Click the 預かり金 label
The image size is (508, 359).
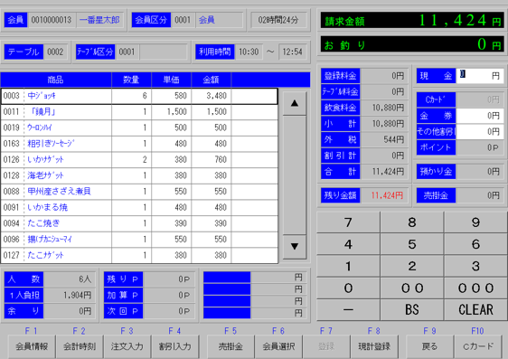(436, 172)
